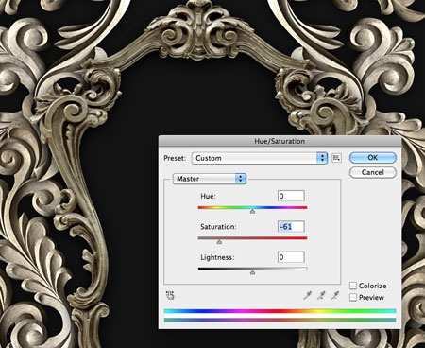
Task: Click the Lightness label text
Action: click(217, 257)
